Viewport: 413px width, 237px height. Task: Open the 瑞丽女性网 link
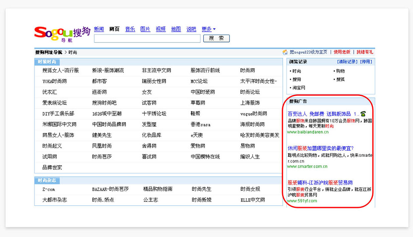(154, 81)
